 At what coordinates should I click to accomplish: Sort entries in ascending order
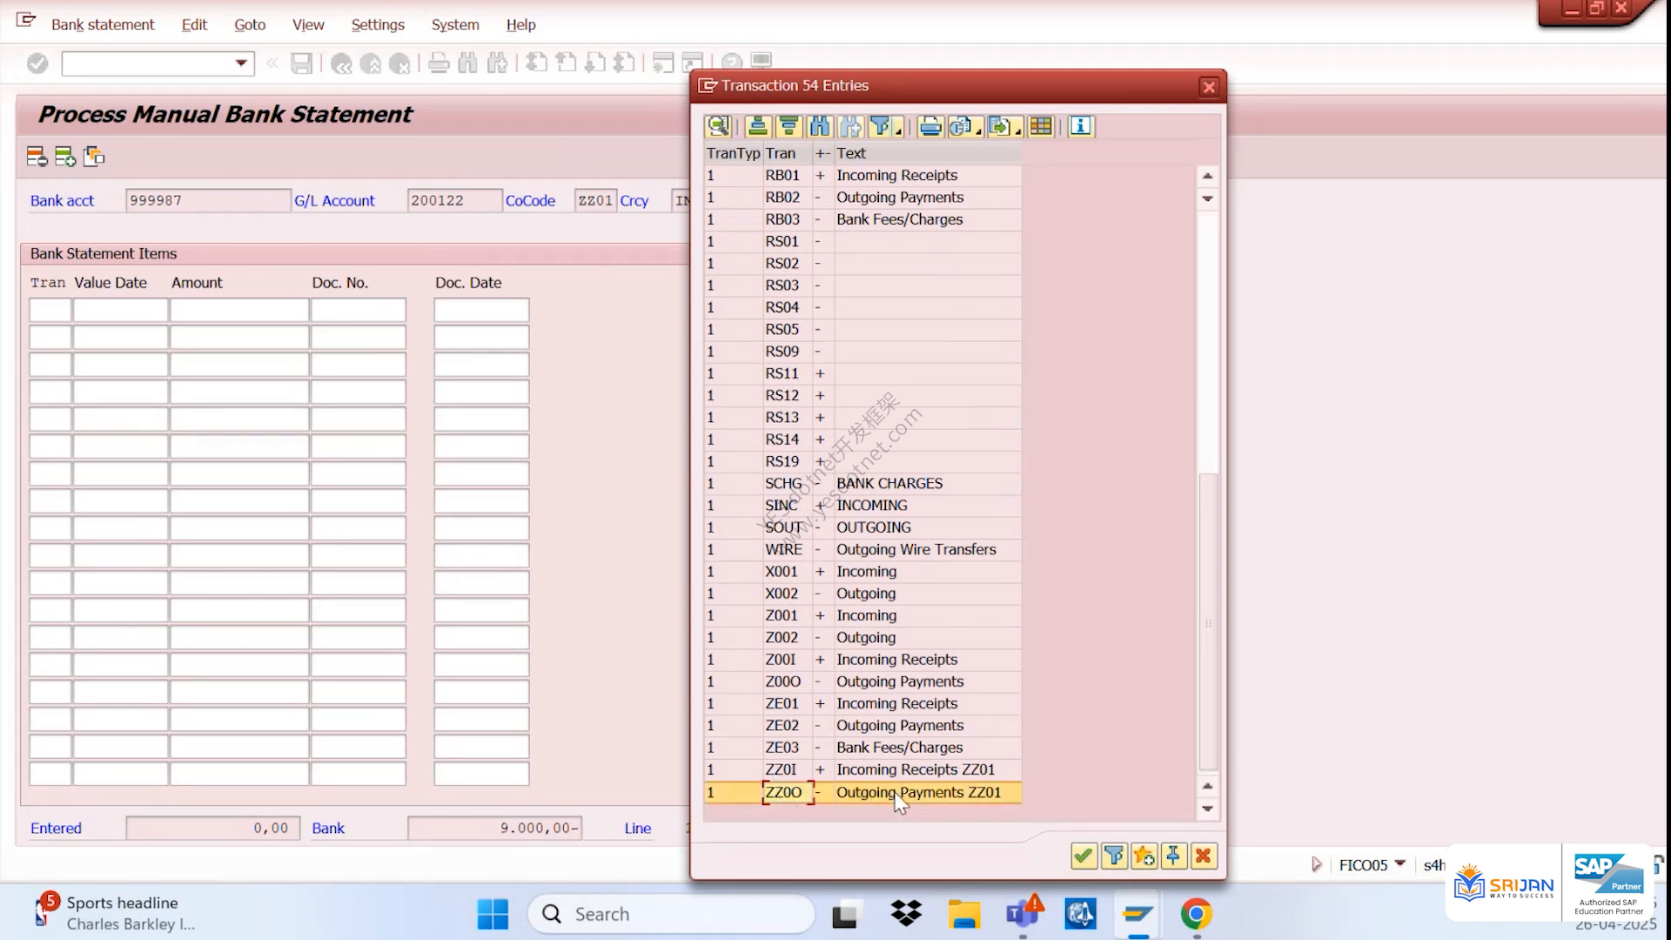[x=757, y=126]
